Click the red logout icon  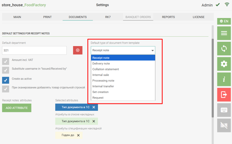tap(224, 95)
